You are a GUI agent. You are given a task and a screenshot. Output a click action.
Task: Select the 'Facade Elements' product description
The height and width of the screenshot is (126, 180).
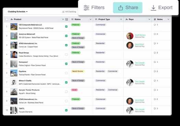pyautogui.click(x=26, y=112)
